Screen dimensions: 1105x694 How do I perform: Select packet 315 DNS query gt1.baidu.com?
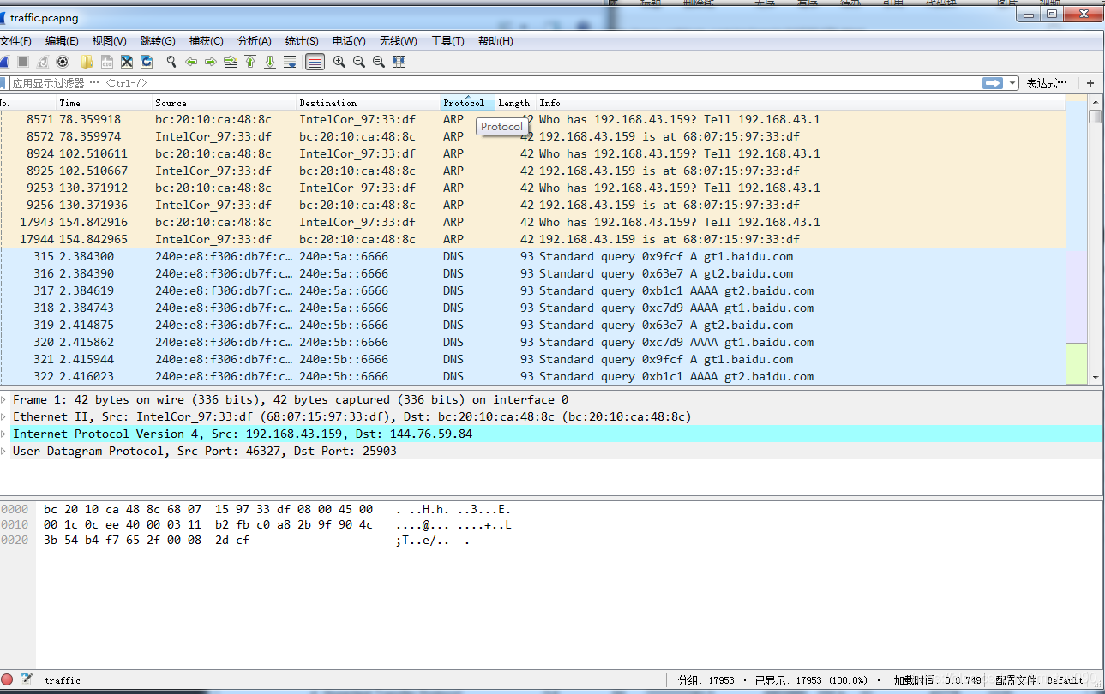532,256
